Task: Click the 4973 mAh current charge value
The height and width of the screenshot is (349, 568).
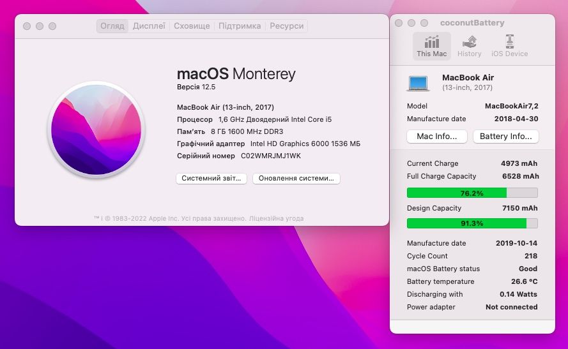Action: [519, 163]
